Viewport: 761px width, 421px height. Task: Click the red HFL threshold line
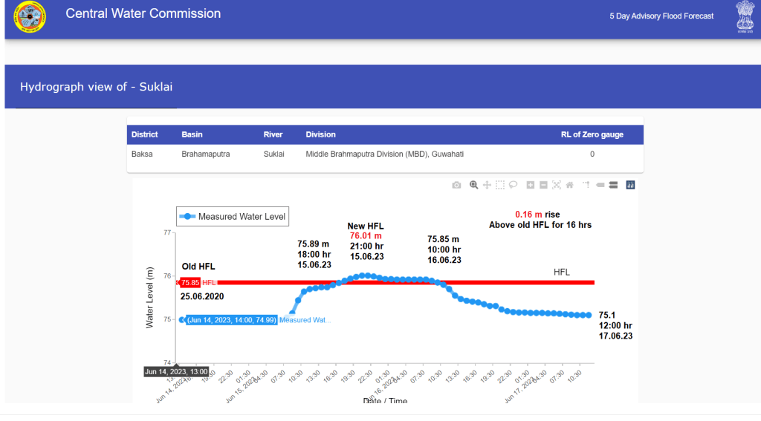[520, 282]
